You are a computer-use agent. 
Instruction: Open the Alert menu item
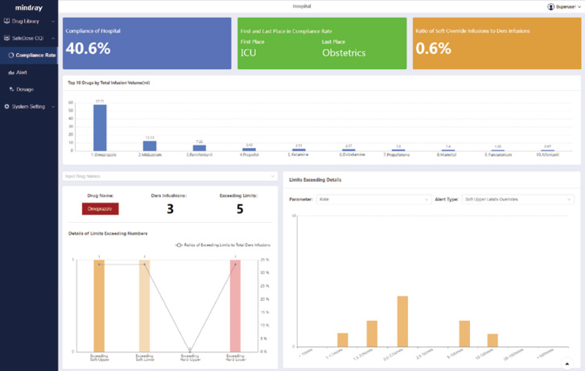pyautogui.click(x=22, y=73)
